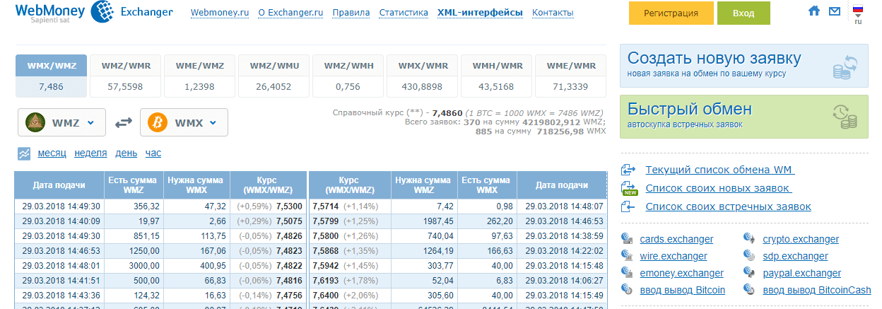The width and height of the screenshot is (882, 309).
Task: Select the WME/WMZ pair tab
Action: tap(200, 76)
